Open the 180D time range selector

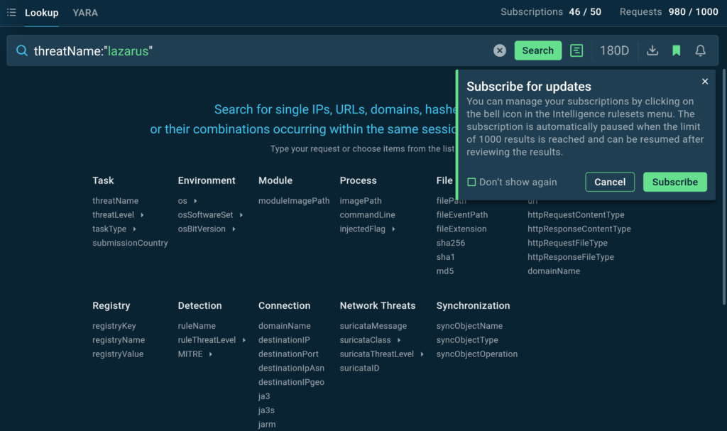pos(614,50)
